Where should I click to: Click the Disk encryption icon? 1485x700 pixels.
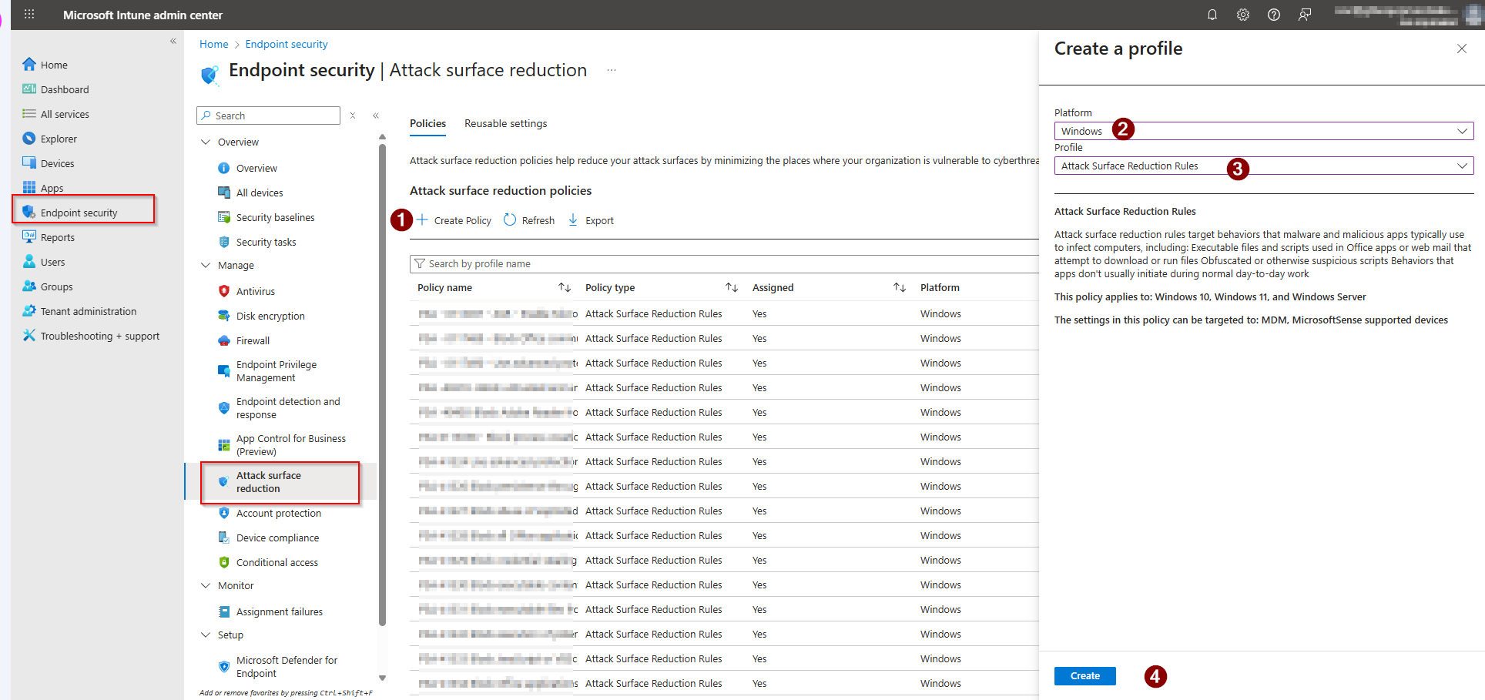(224, 316)
